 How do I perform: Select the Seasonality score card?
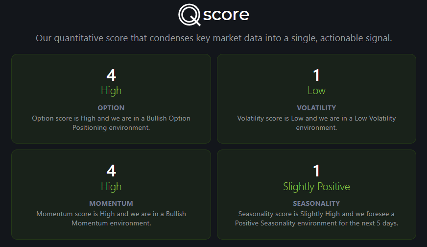coord(316,195)
